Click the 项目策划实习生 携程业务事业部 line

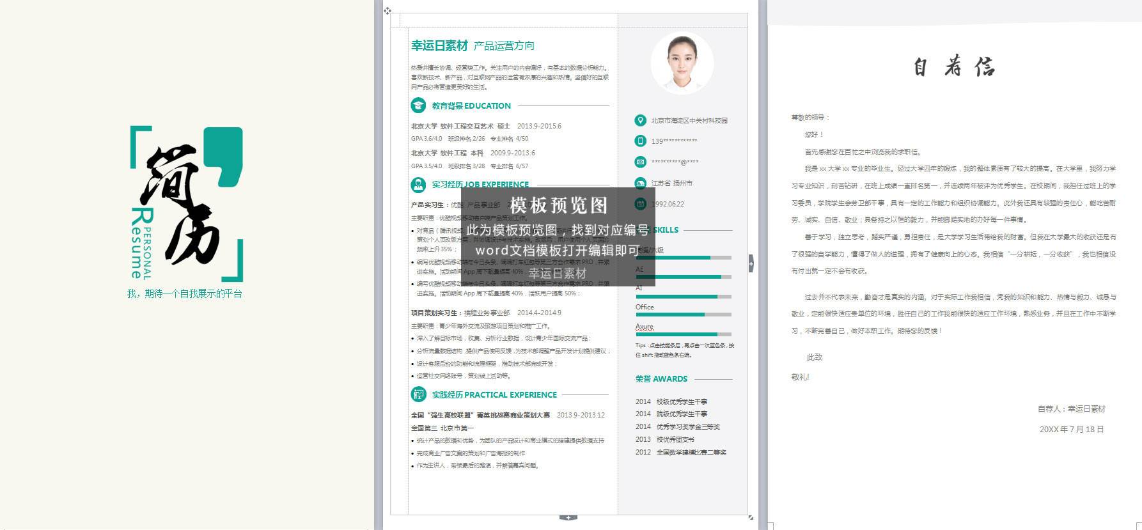pyautogui.click(x=486, y=313)
